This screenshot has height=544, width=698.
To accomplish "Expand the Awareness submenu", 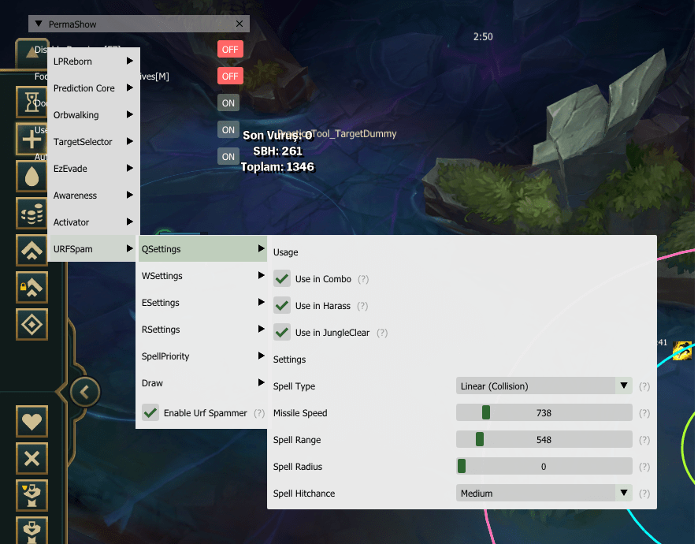I will tap(94, 195).
